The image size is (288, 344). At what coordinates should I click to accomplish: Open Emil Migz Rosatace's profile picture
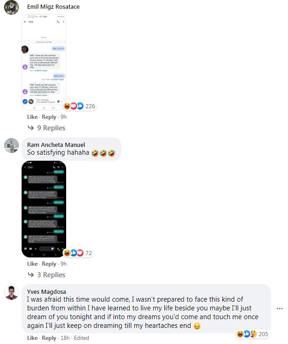coord(11,7)
